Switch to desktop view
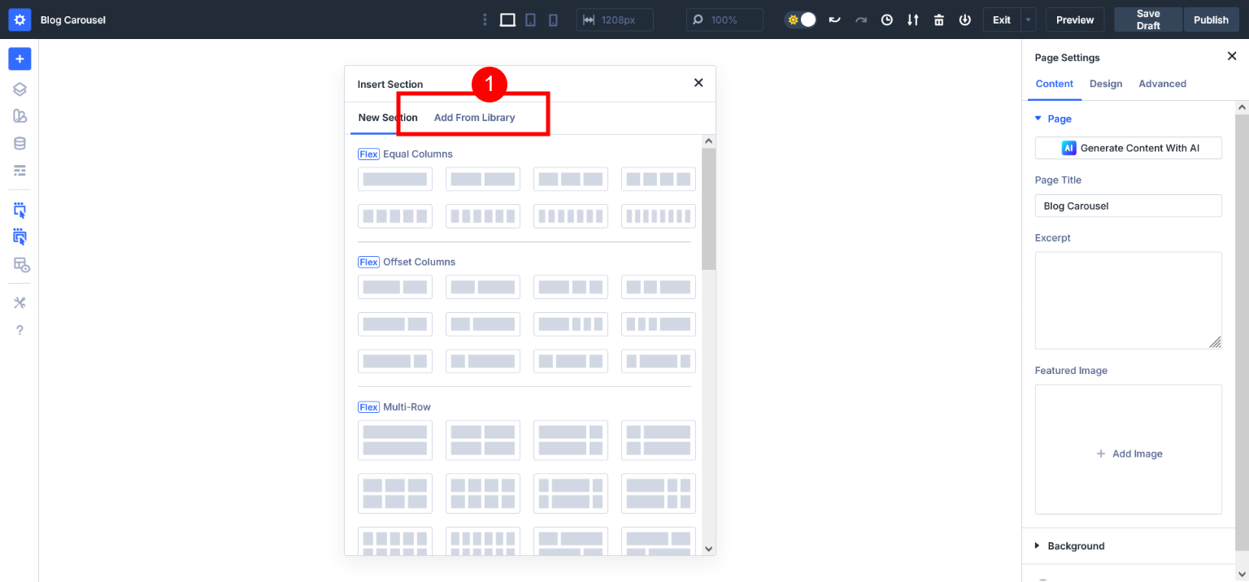This screenshot has height=582, width=1249. tap(507, 20)
